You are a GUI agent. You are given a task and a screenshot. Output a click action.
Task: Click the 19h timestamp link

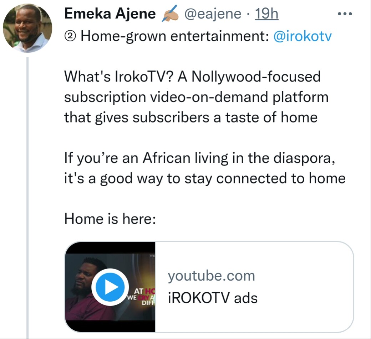tap(267, 14)
